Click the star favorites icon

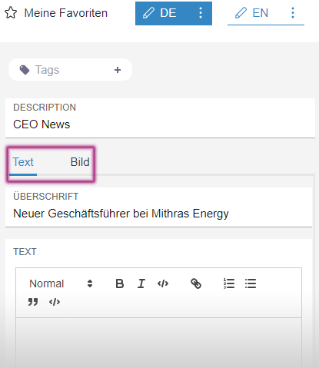[x=11, y=13]
